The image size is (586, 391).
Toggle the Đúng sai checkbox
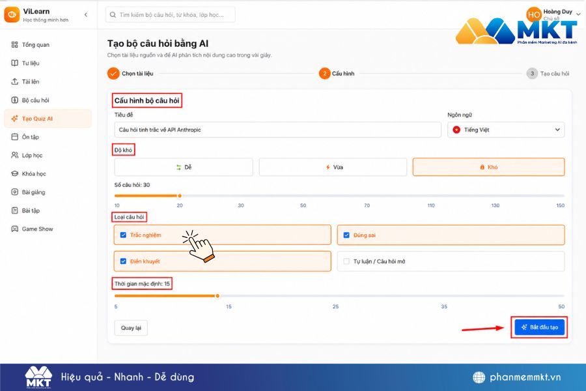[x=346, y=235]
